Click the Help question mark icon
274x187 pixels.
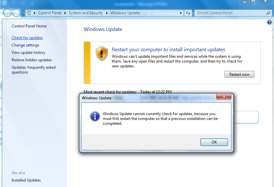click(x=269, y=22)
